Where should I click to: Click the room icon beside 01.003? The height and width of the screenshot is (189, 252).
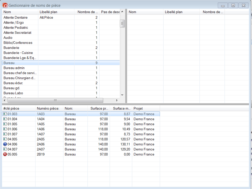point(5,114)
